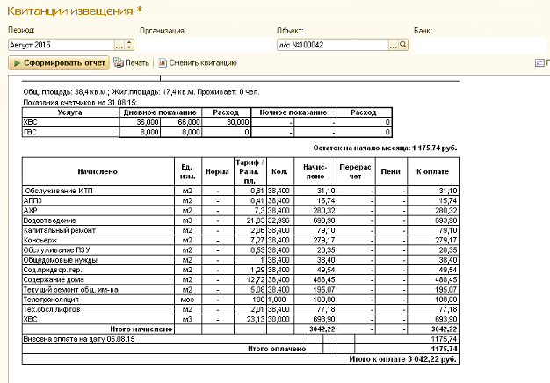The height and width of the screenshot is (383, 550).
Task: Click the Период field showing Август 2015
Action: (x=60, y=44)
